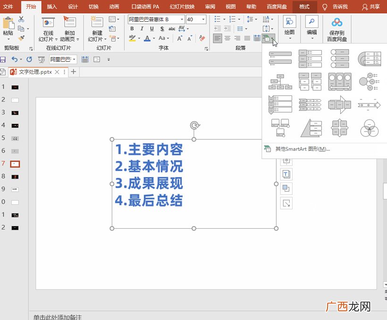
Task: Click the Cut scissors icon
Action: point(21,19)
